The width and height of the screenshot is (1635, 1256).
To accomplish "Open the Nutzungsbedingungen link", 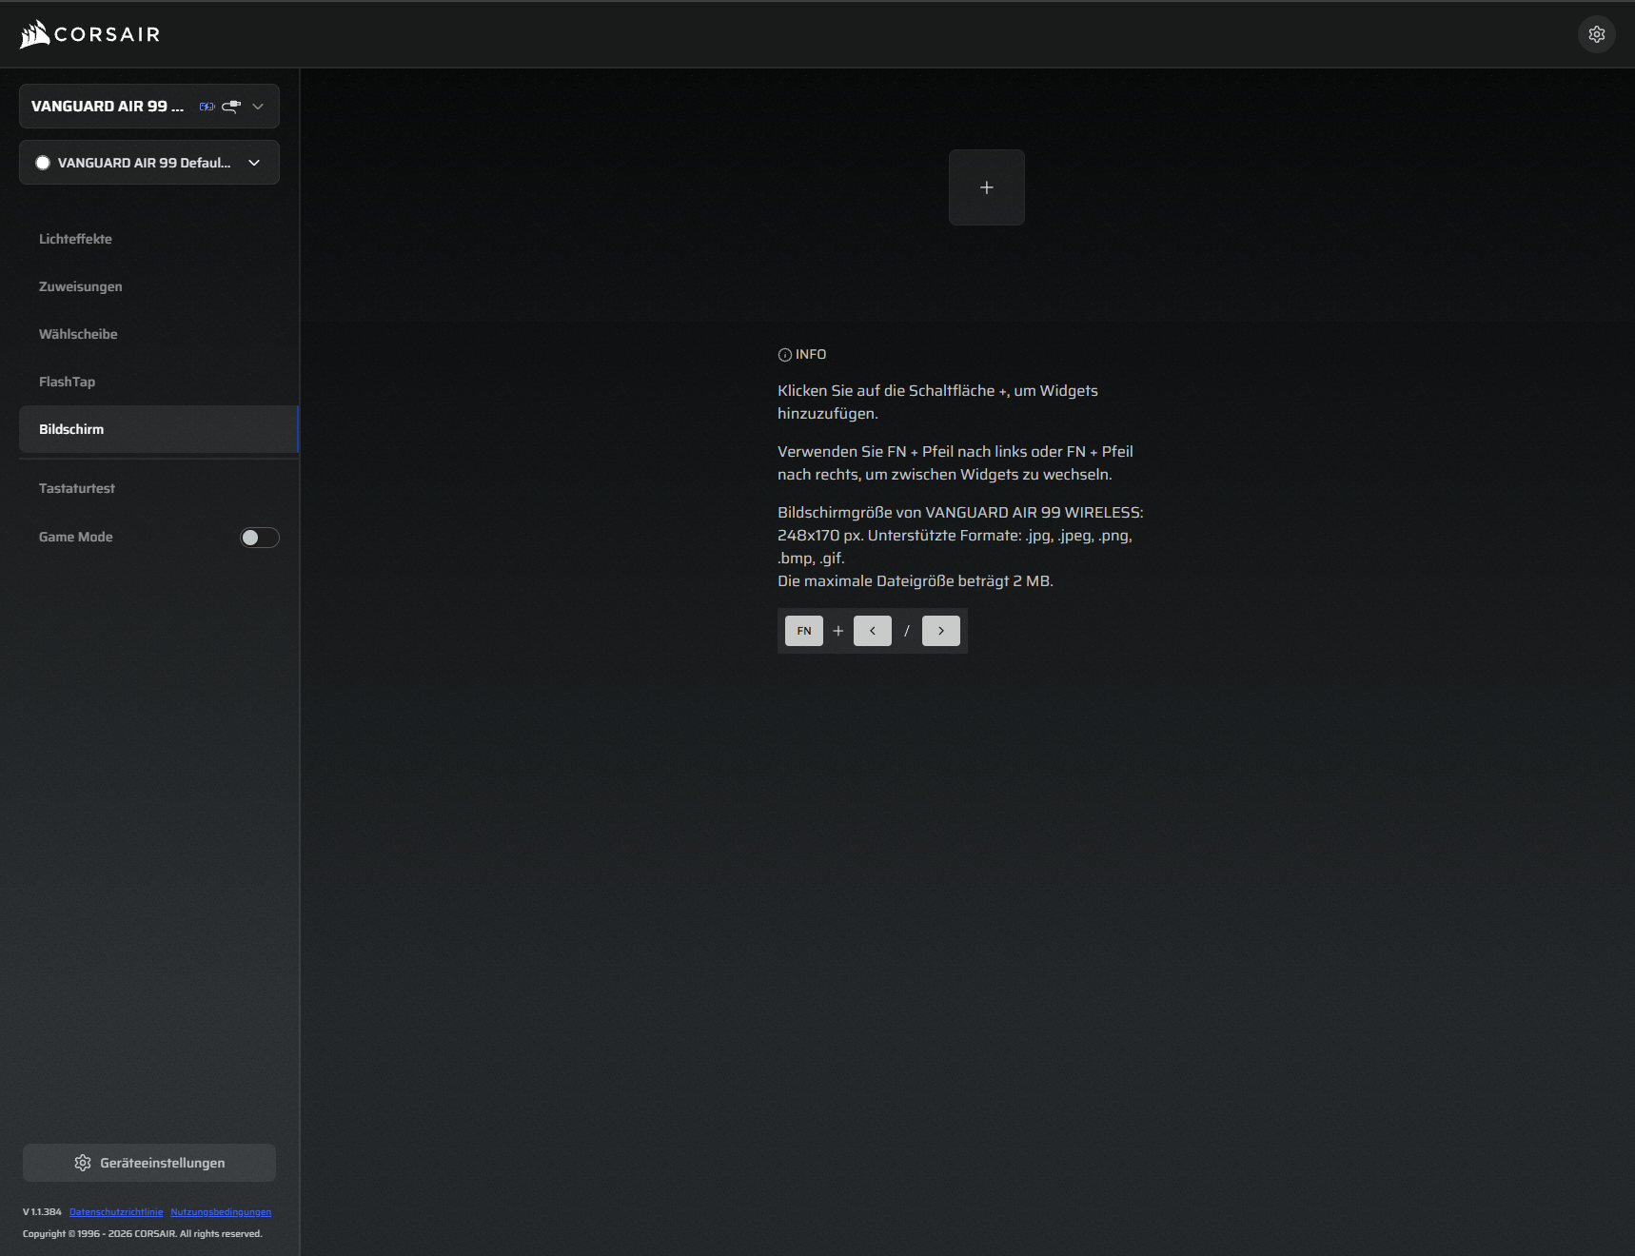I will point(221,1212).
